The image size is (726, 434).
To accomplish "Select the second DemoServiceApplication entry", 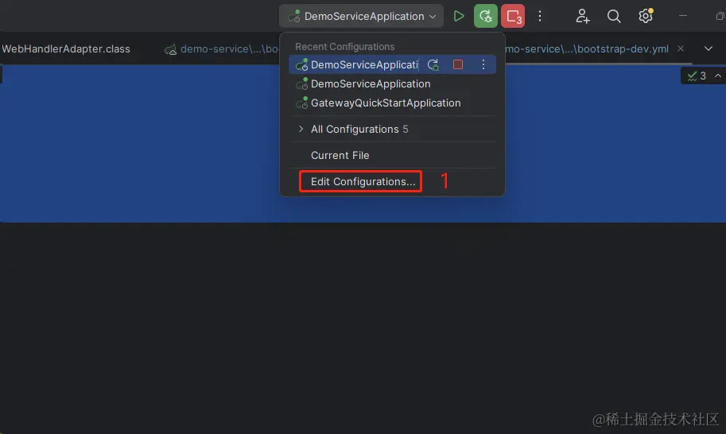I will pos(371,83).
